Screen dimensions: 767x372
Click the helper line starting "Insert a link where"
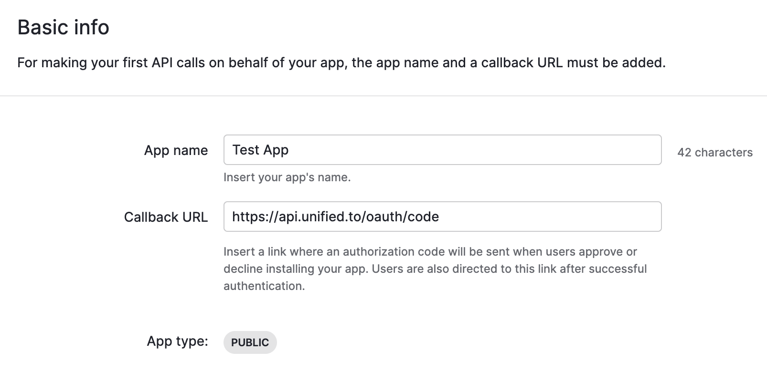point(430,252)
